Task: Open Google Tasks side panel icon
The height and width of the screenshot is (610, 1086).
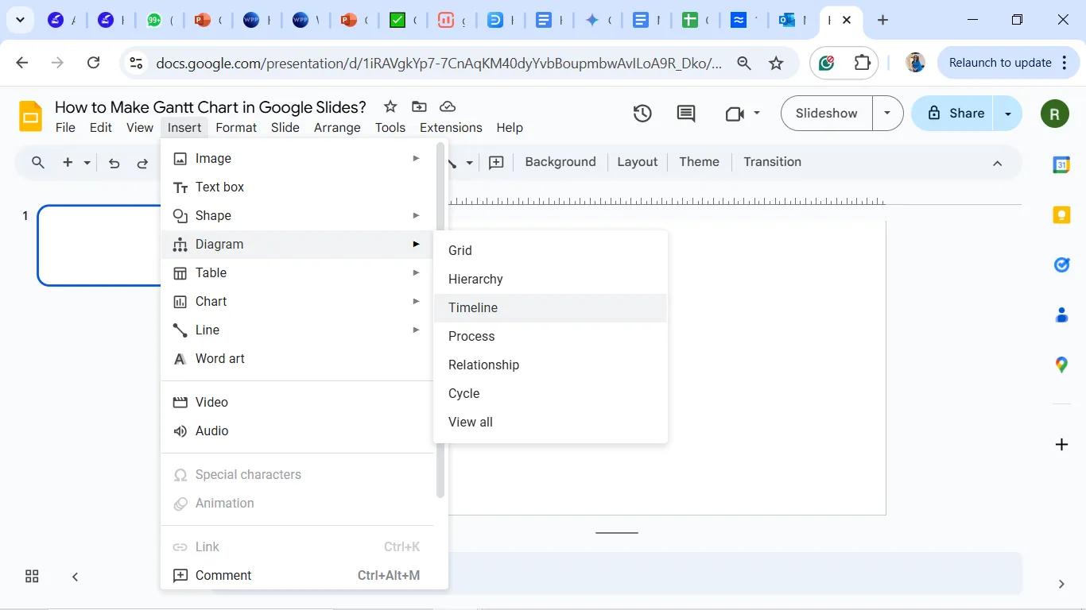Action: tap(1061, 264)
